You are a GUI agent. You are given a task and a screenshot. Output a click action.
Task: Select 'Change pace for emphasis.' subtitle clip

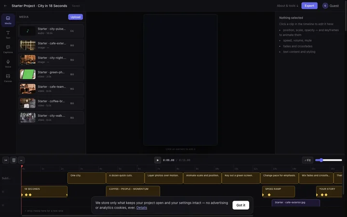point(280,178)
